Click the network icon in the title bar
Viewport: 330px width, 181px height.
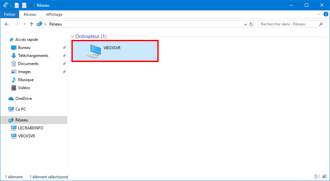tap(6, 5)
